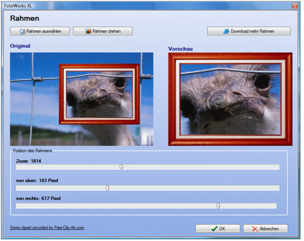Confirm the dialog with OK
Viewport: 304px width, 241px height.
click(218, 229)
